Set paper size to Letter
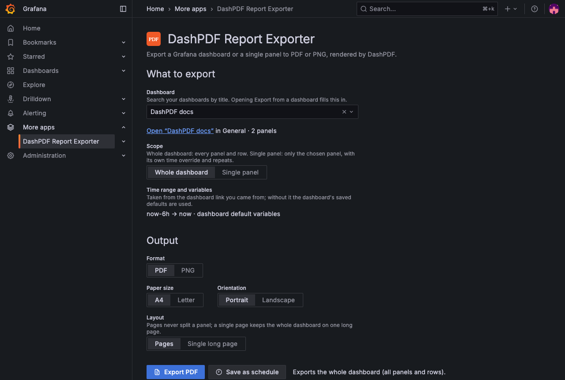565x380 pixels. pos(186,300)
